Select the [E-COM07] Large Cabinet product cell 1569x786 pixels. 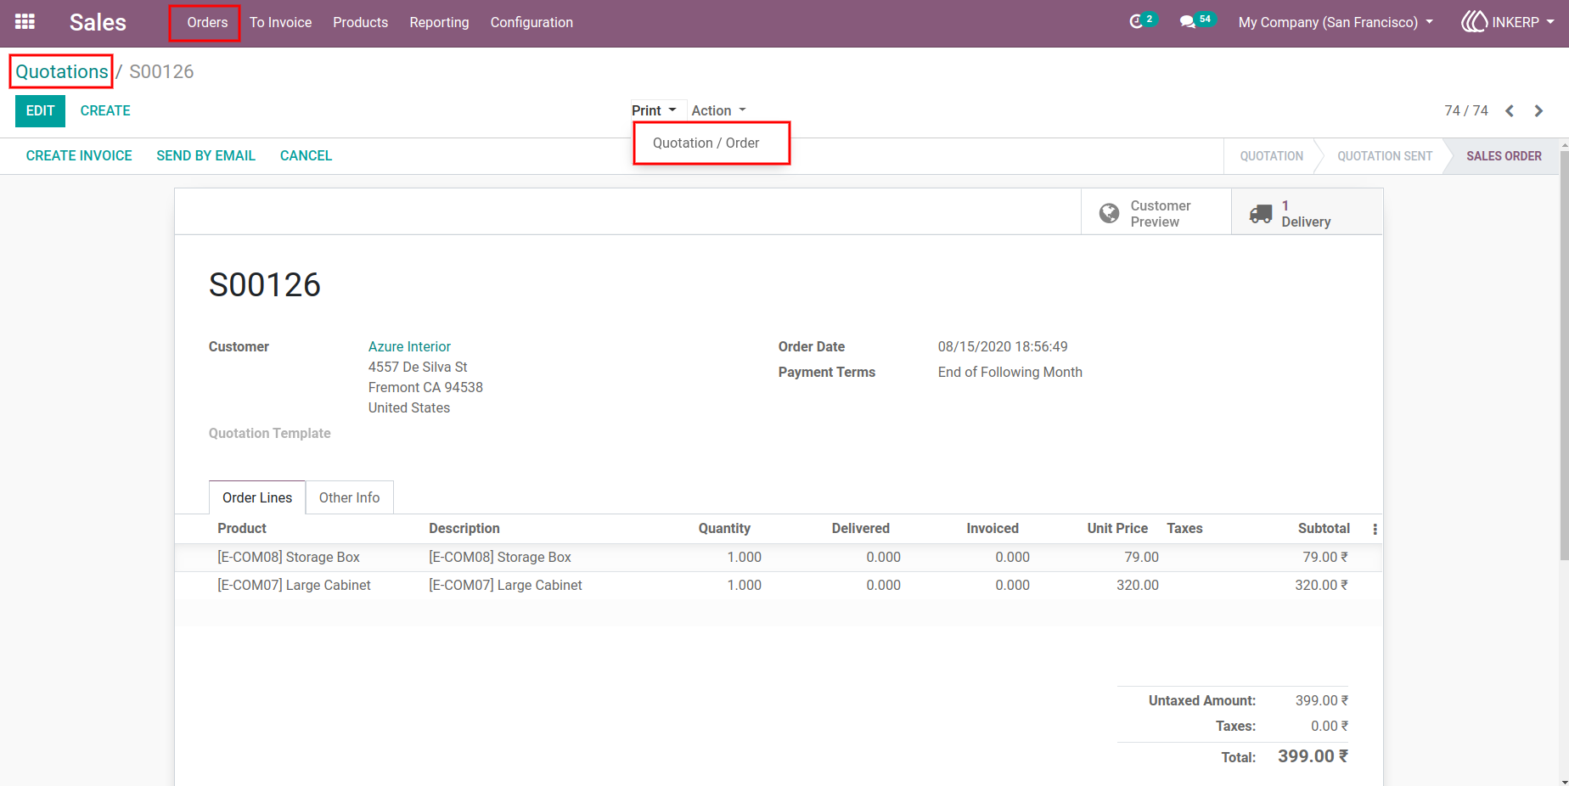(x=294, y=586)
